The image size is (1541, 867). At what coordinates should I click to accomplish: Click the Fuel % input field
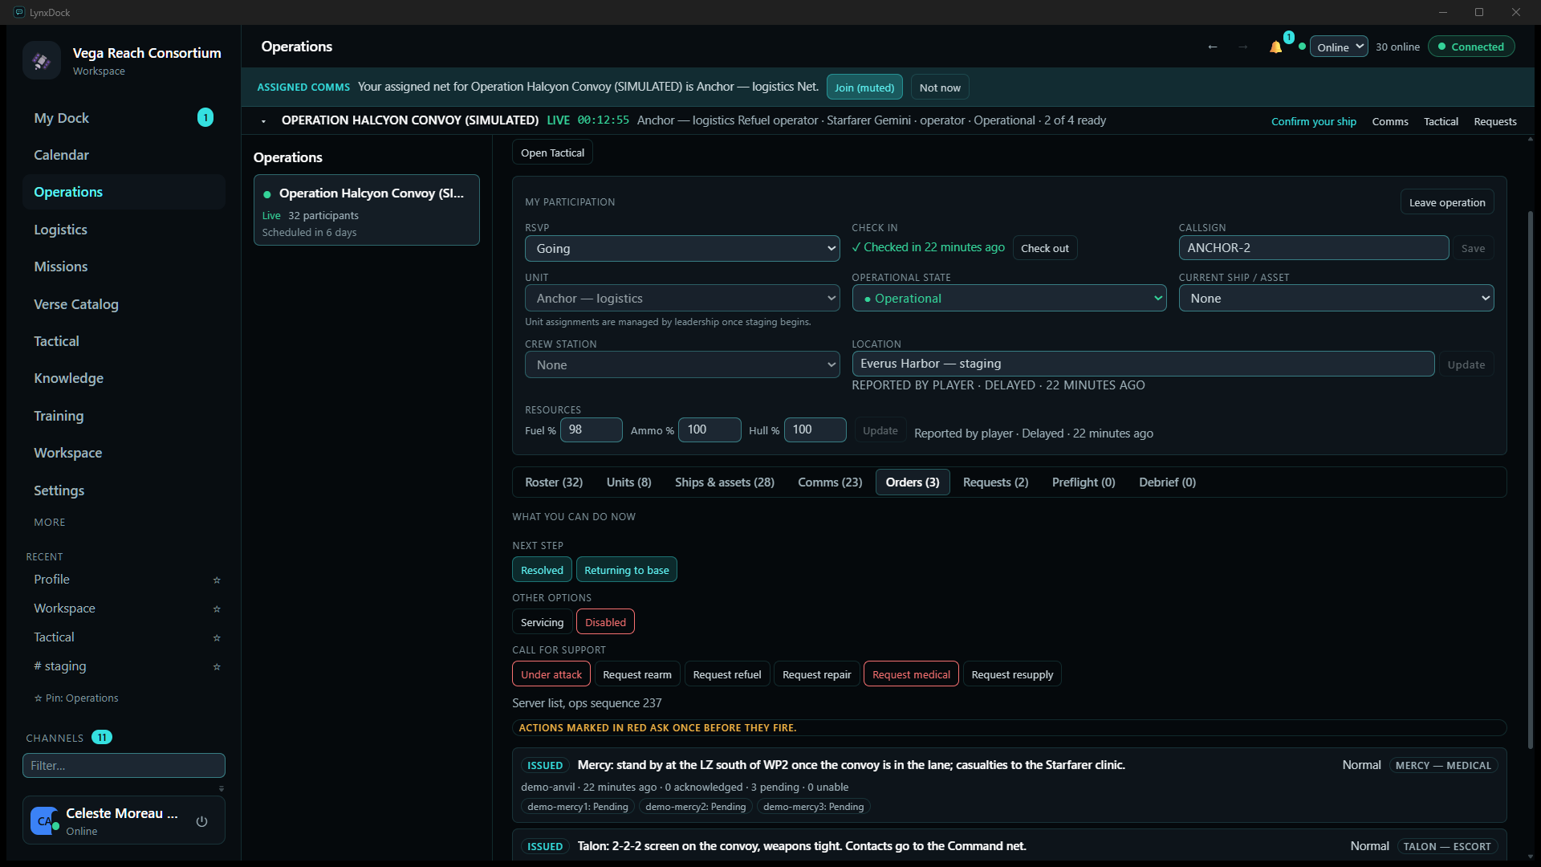tap(591, 429)
